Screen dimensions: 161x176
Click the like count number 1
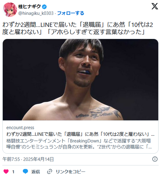pyautogui.click(x=13, y=172)
